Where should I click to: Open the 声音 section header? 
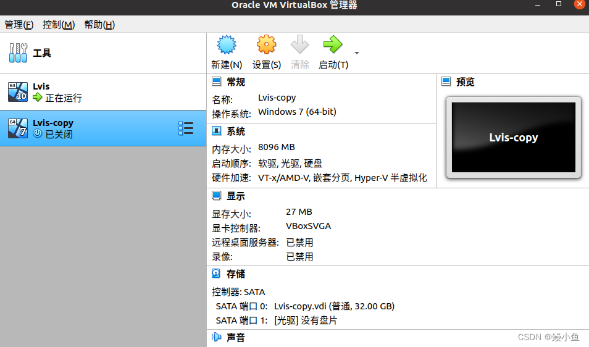[x=236, y=338]
